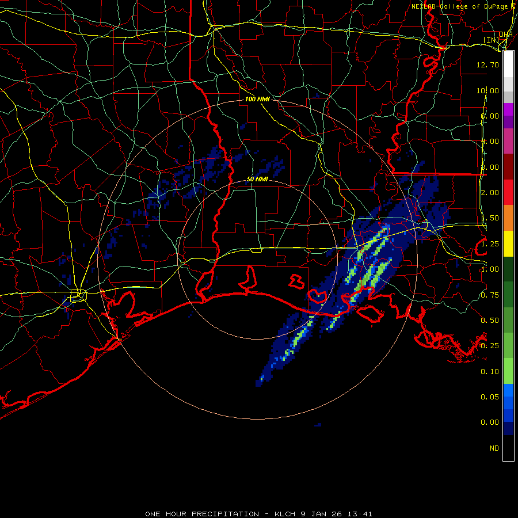Click the OHA product label above legend
Image resolution: width=518 pixels, height=518 pixels.
click(x=506, y=34)
